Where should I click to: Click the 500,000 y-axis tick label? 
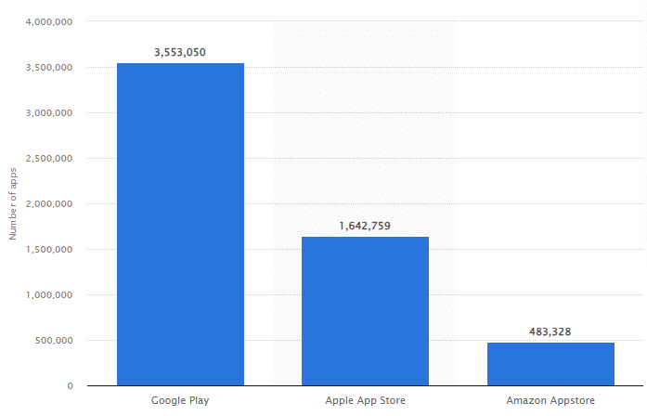(54, 341)
